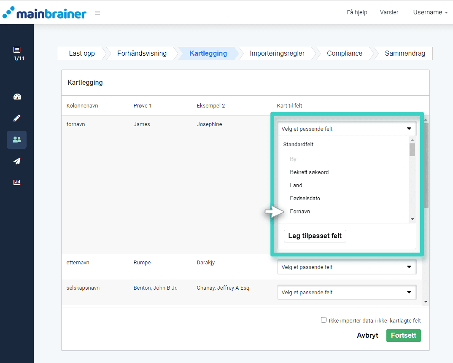Open the dashboard gauge icon in sidebar
This screenshot has height=363, width=453.
pyautogui.click(x=17, y=97)
